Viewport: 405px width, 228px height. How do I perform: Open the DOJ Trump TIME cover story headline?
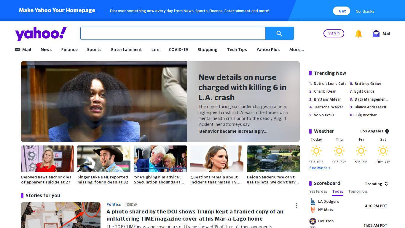[195, 215]
